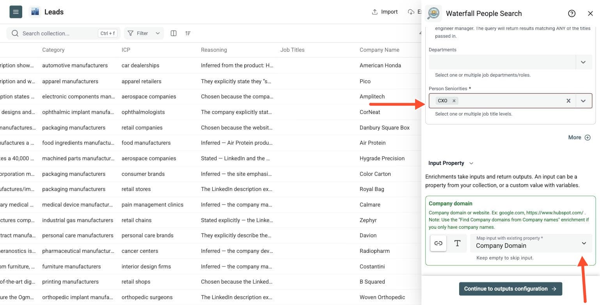Open the help question mark icon
This screenshot has height=305, width=600.
572,14
